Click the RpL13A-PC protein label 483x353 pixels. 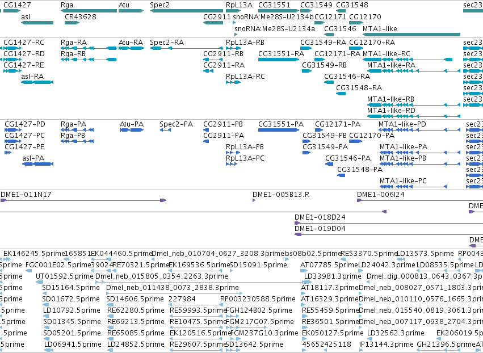tap(245, 158)
